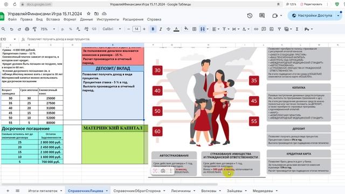
Task: Open the input tools Ру dropdown
Action: pos(308,29)
